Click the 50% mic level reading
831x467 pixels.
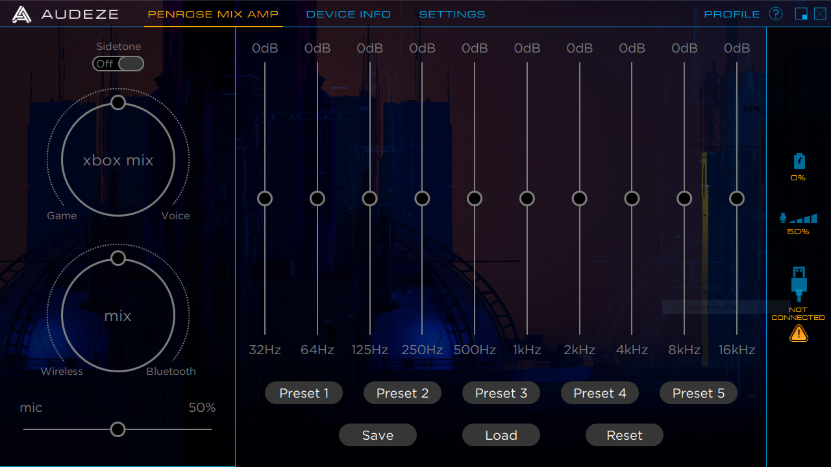(799, 232)
